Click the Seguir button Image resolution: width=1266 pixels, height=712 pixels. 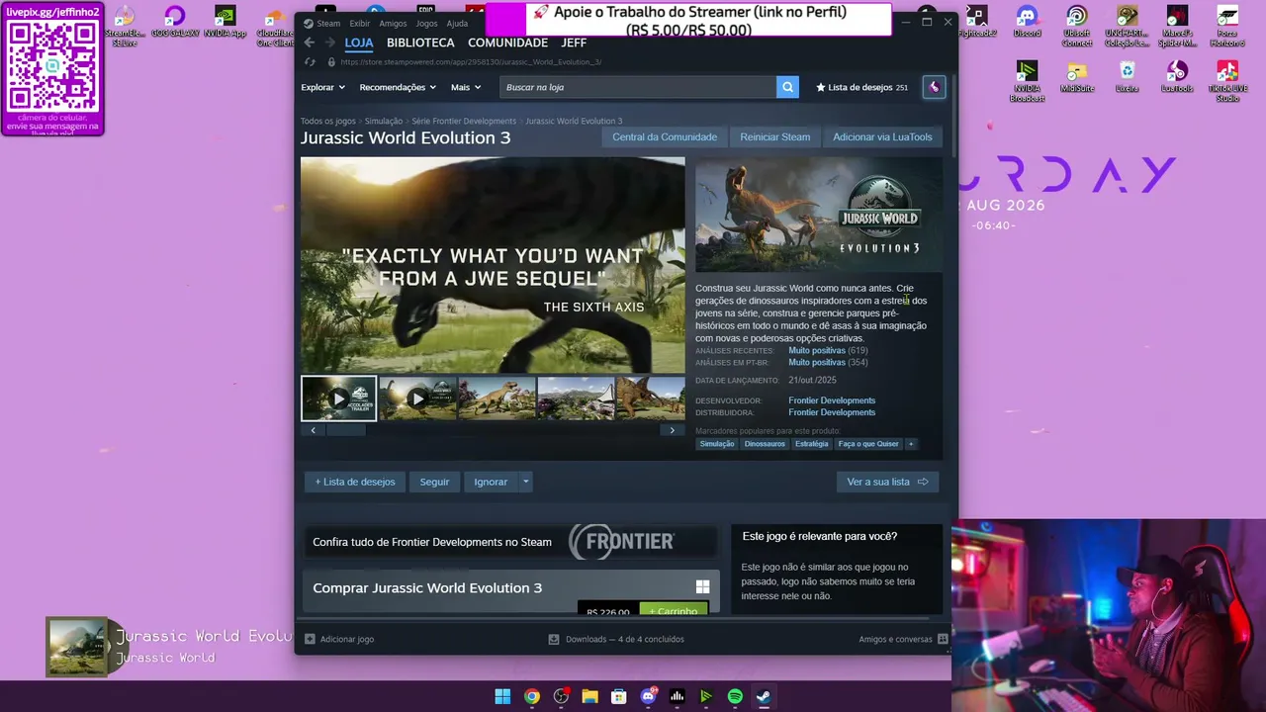[x=434, y=482]
